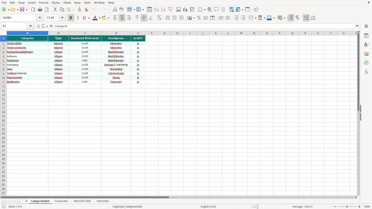The image size is (372, 209).
Task: Open the Data menu
Action: 77,2
